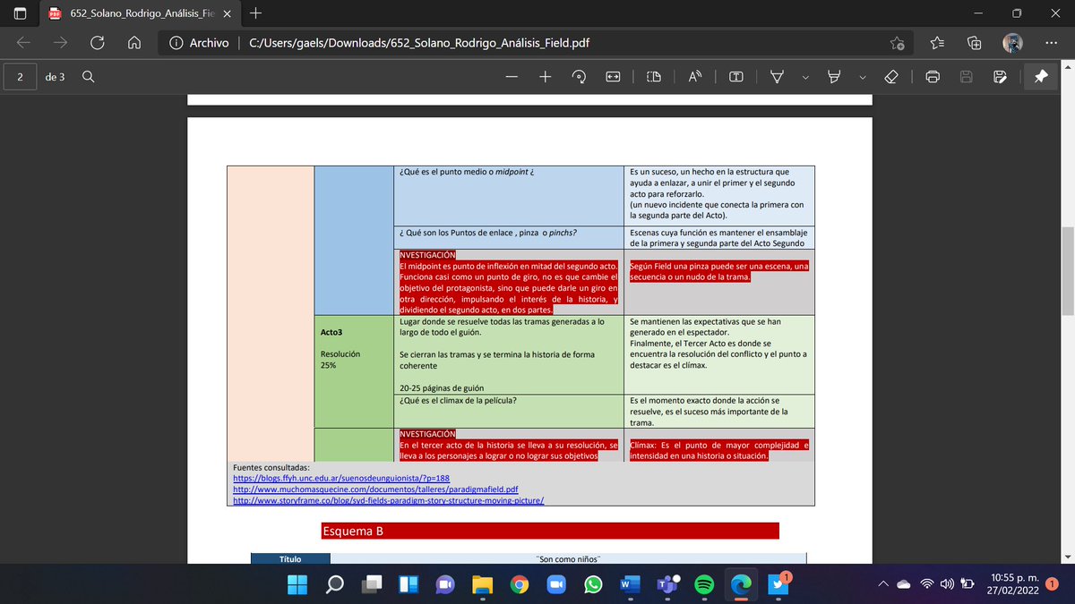Open the blogs.ffyh.unc.edu.ar source link
This screenshot has width=1075, height=604.
[x=341, y=479]
